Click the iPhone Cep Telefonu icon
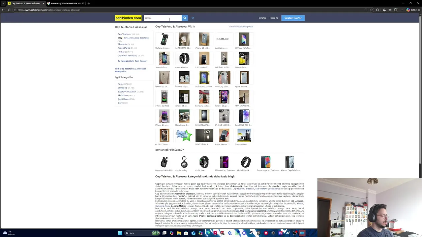 coord(224,162)
